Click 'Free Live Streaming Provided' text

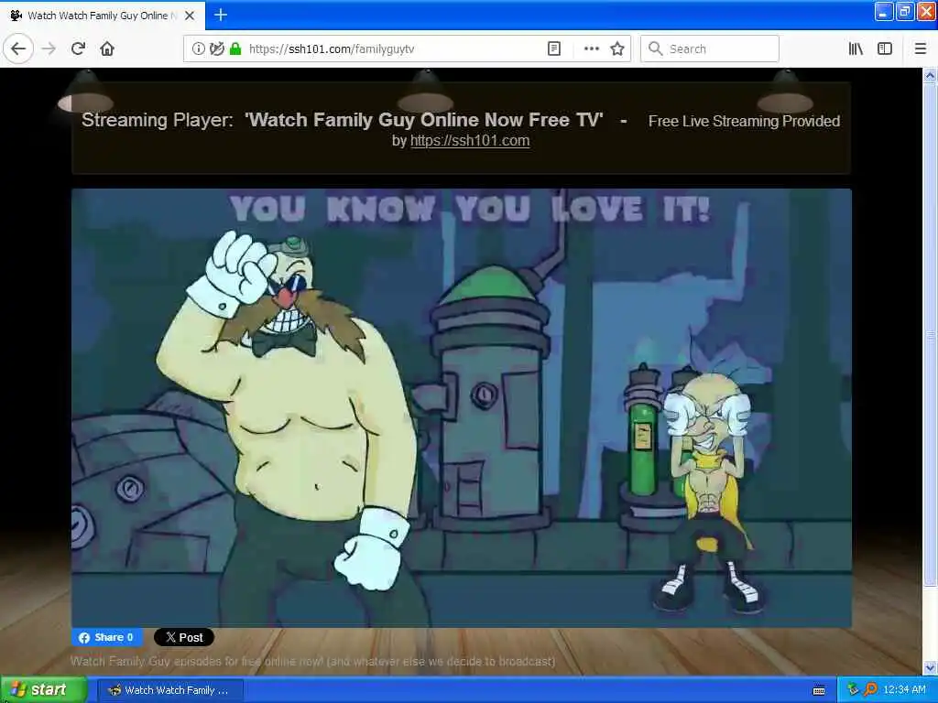pos(744,122)
